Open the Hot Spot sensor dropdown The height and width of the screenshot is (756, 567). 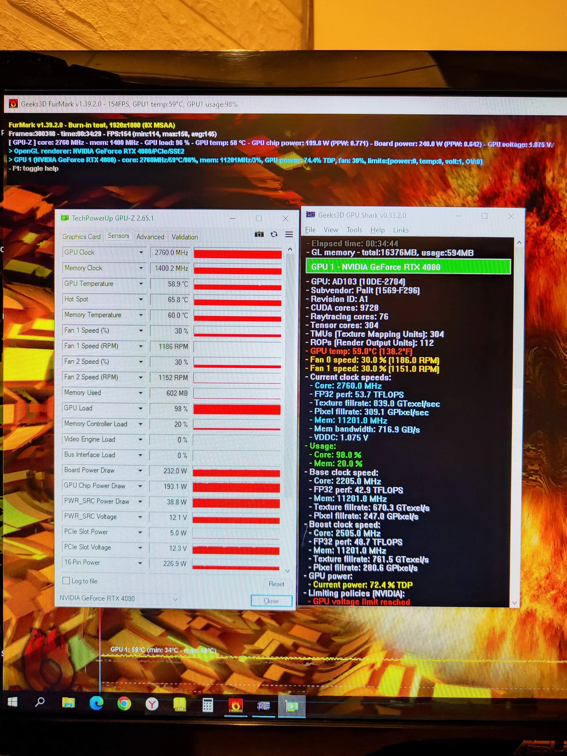[141, 299]
